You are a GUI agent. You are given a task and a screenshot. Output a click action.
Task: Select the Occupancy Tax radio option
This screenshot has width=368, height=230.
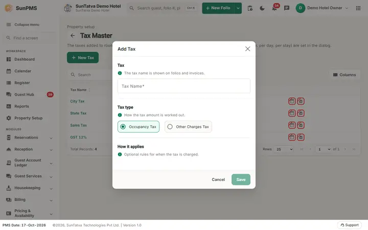tap(139, 127)
